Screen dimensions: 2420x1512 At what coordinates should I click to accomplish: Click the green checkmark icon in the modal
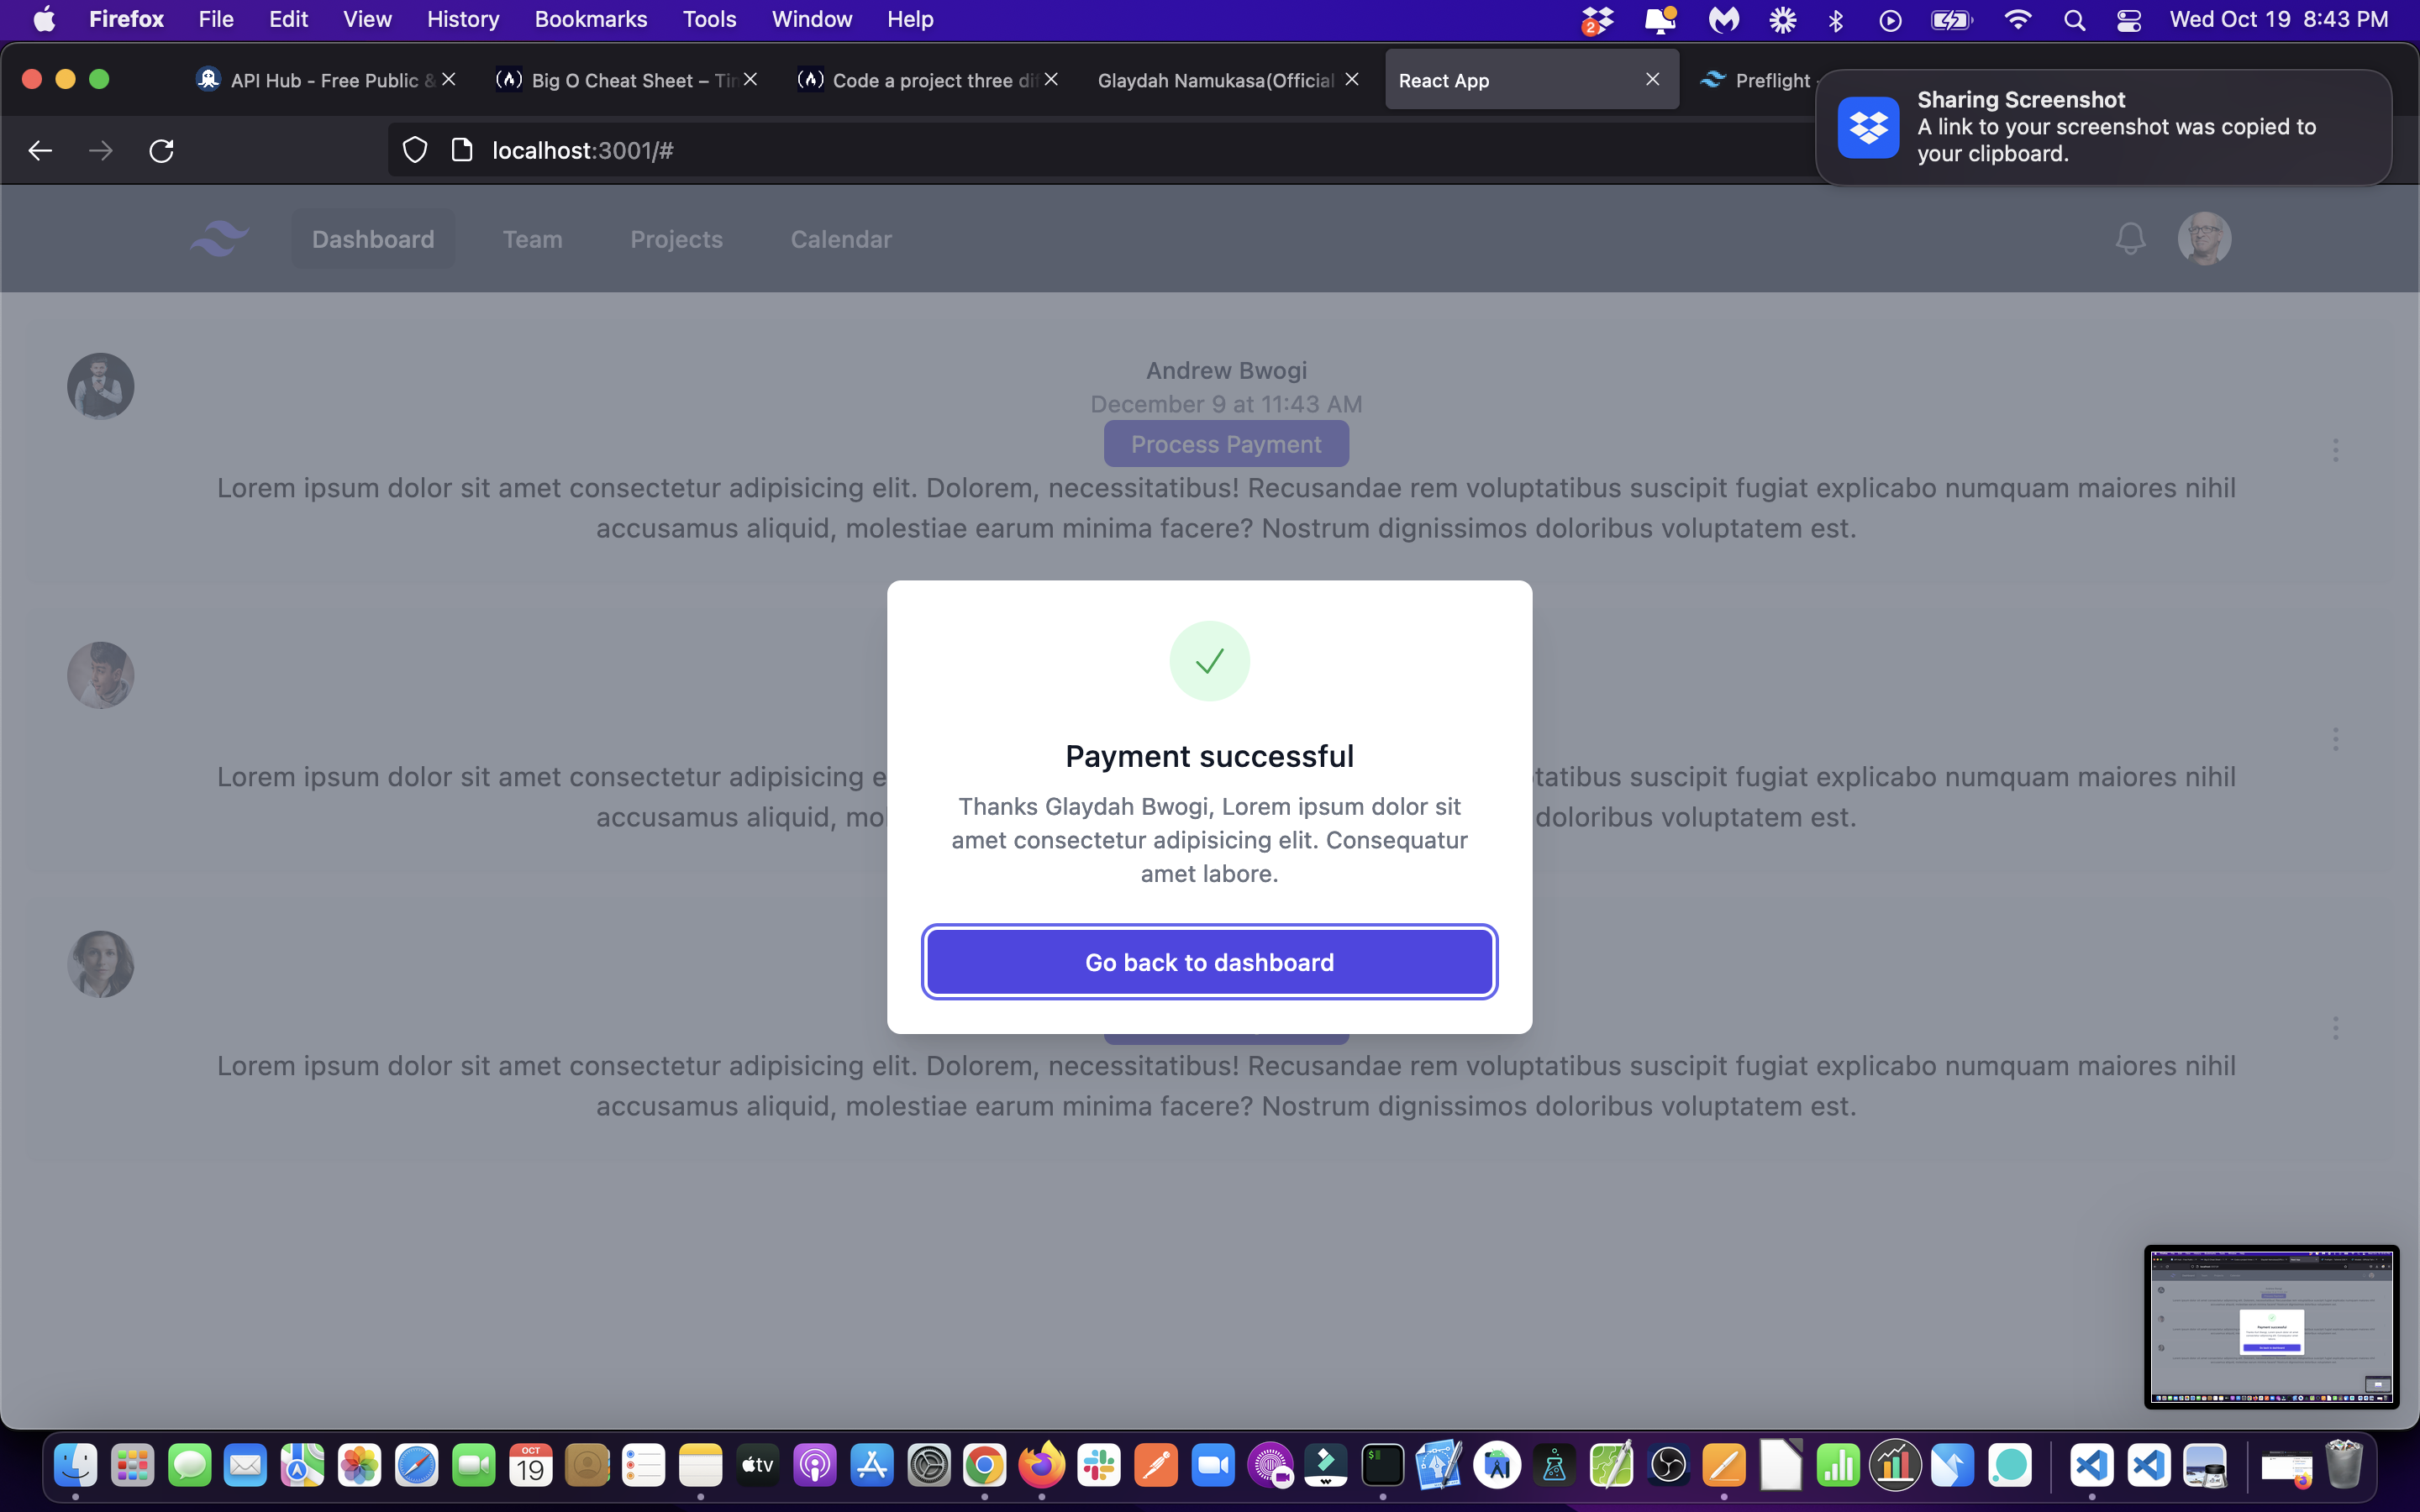point(1209,661)
